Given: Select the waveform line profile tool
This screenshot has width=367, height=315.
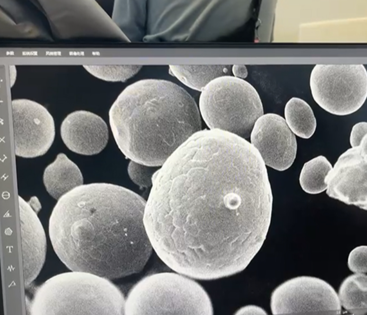Looking at the screenshot, I should pyautogui.click(x=11, y=268).
